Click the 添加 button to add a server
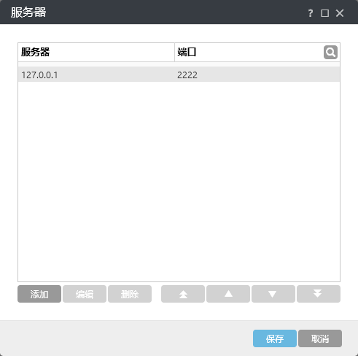Viewport: 358px width, 356px height. pos(39,294)
